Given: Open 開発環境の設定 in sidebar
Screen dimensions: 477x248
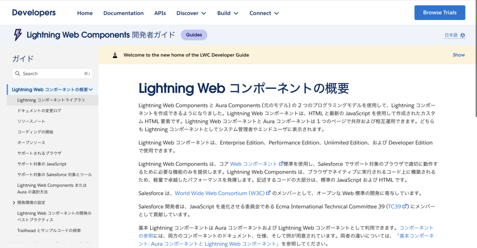Looking at the screenshot, I should pos(31,203).
